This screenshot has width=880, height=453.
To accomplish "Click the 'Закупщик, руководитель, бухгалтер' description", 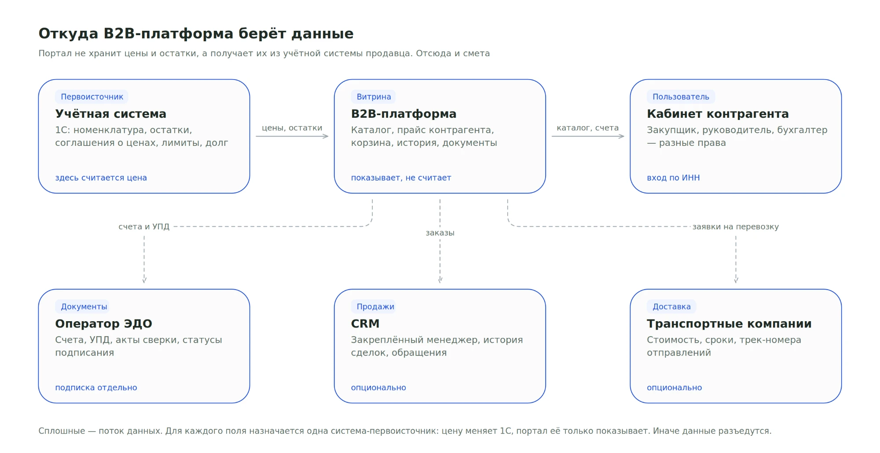I will [x=737, y=136].
